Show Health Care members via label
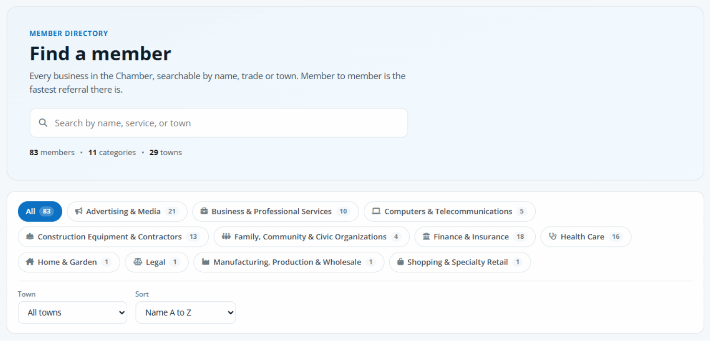Screen dimensions: 710x341 582,237
